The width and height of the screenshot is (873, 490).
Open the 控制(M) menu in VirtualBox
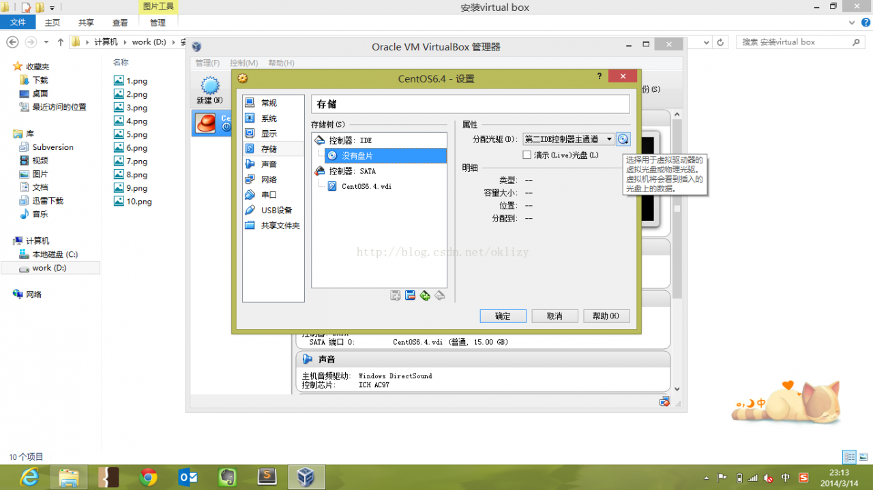(x=244, y=63)
